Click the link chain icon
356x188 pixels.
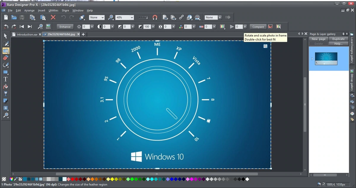click(x=181, y=18)
